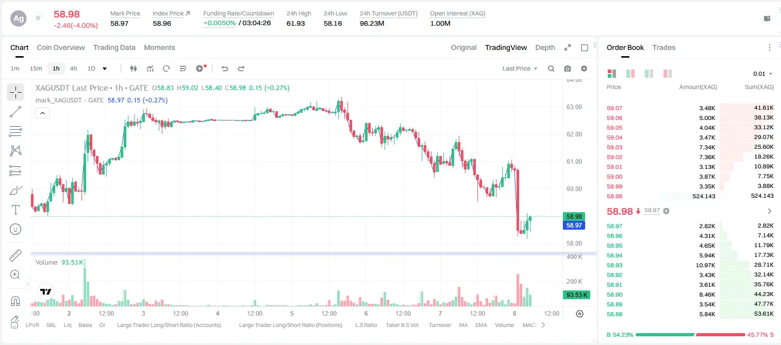Image resolution: width=781 pixels, height=345 pixels.
Task: Show only sell orders in order book
Action: [668, 74]
